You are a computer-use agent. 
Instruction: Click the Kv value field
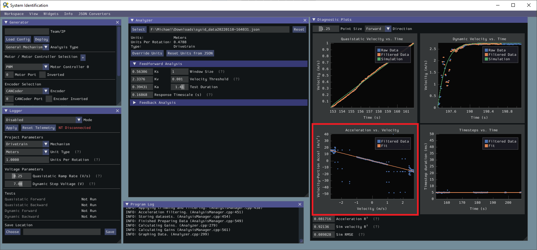tap(142, 79)
